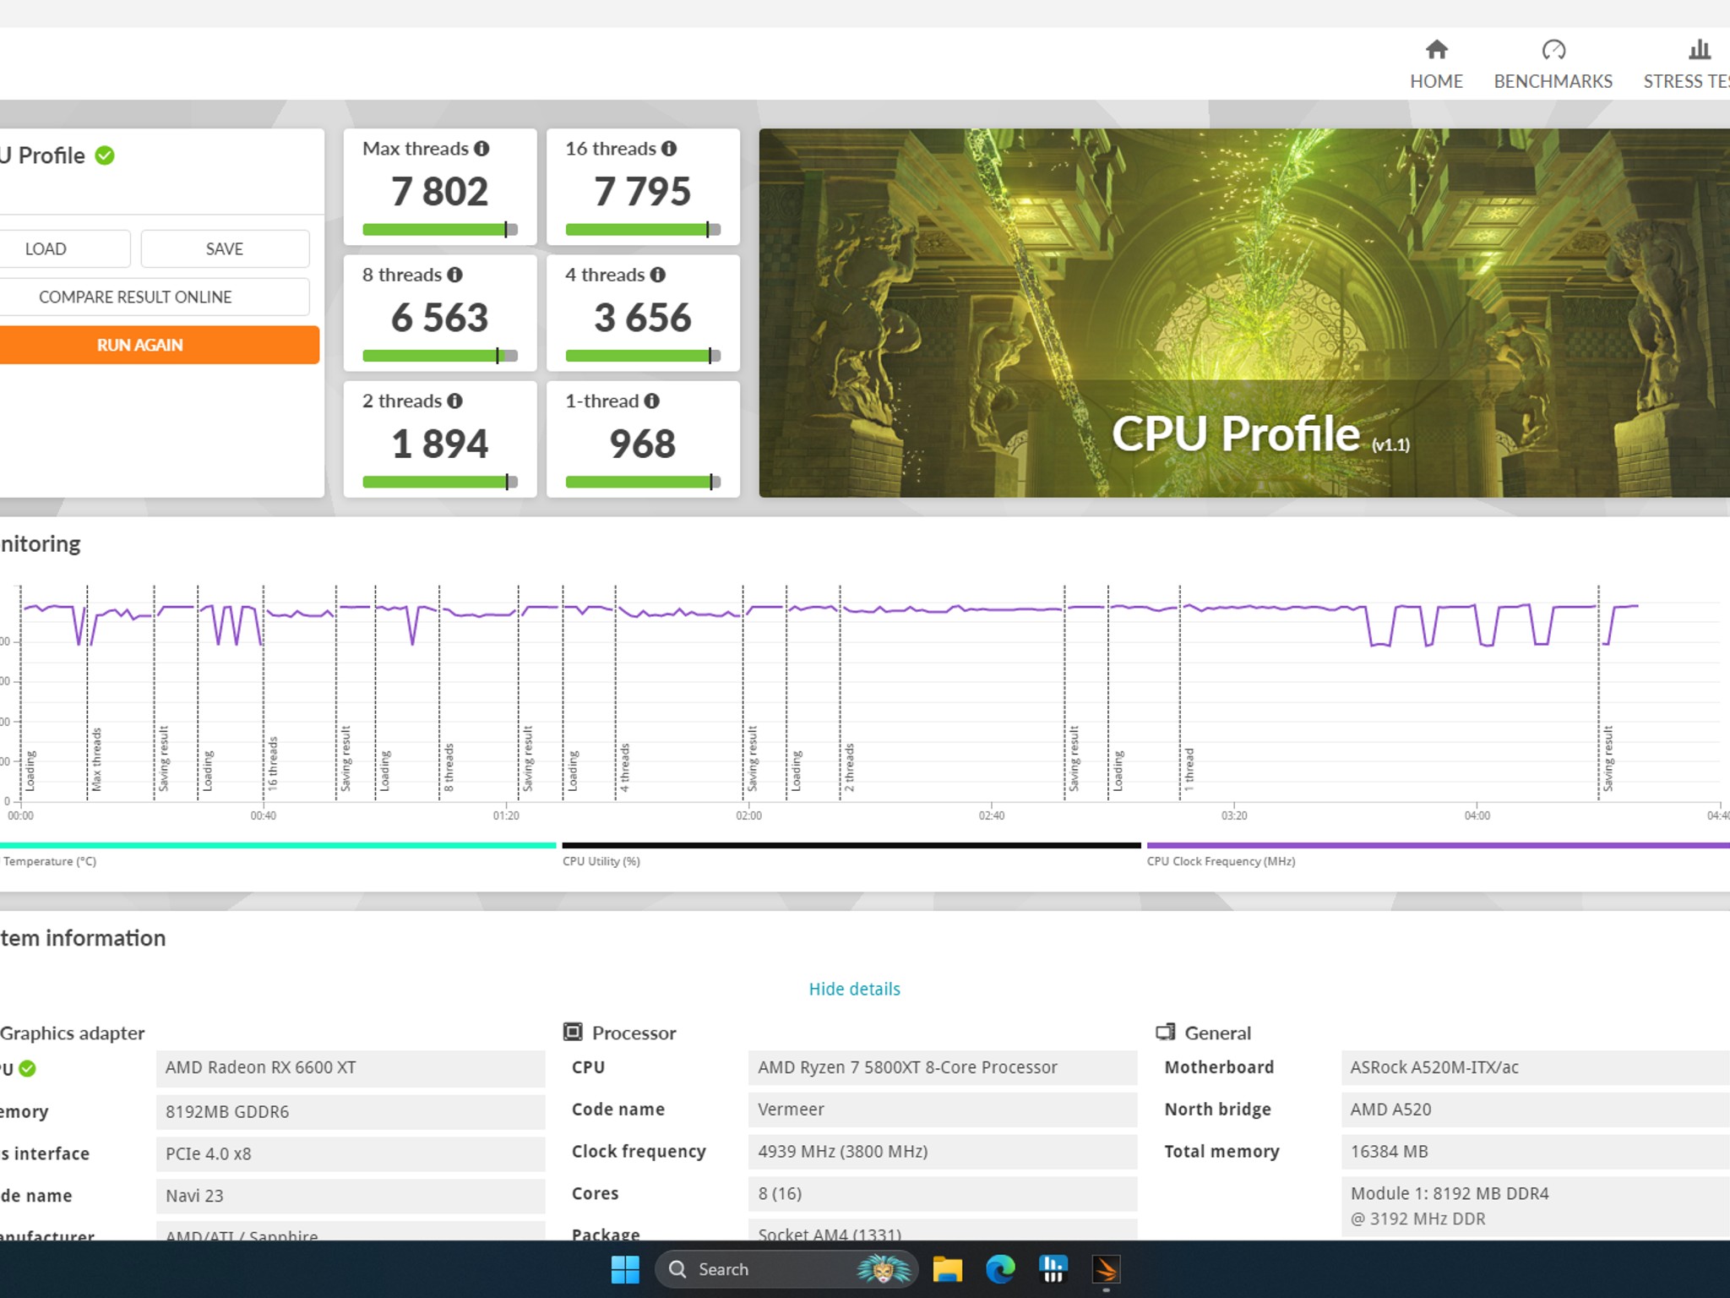Click '16384 MB' total memory value
This screenshot has height=1298, width=1730.
click(1536, 1152)
